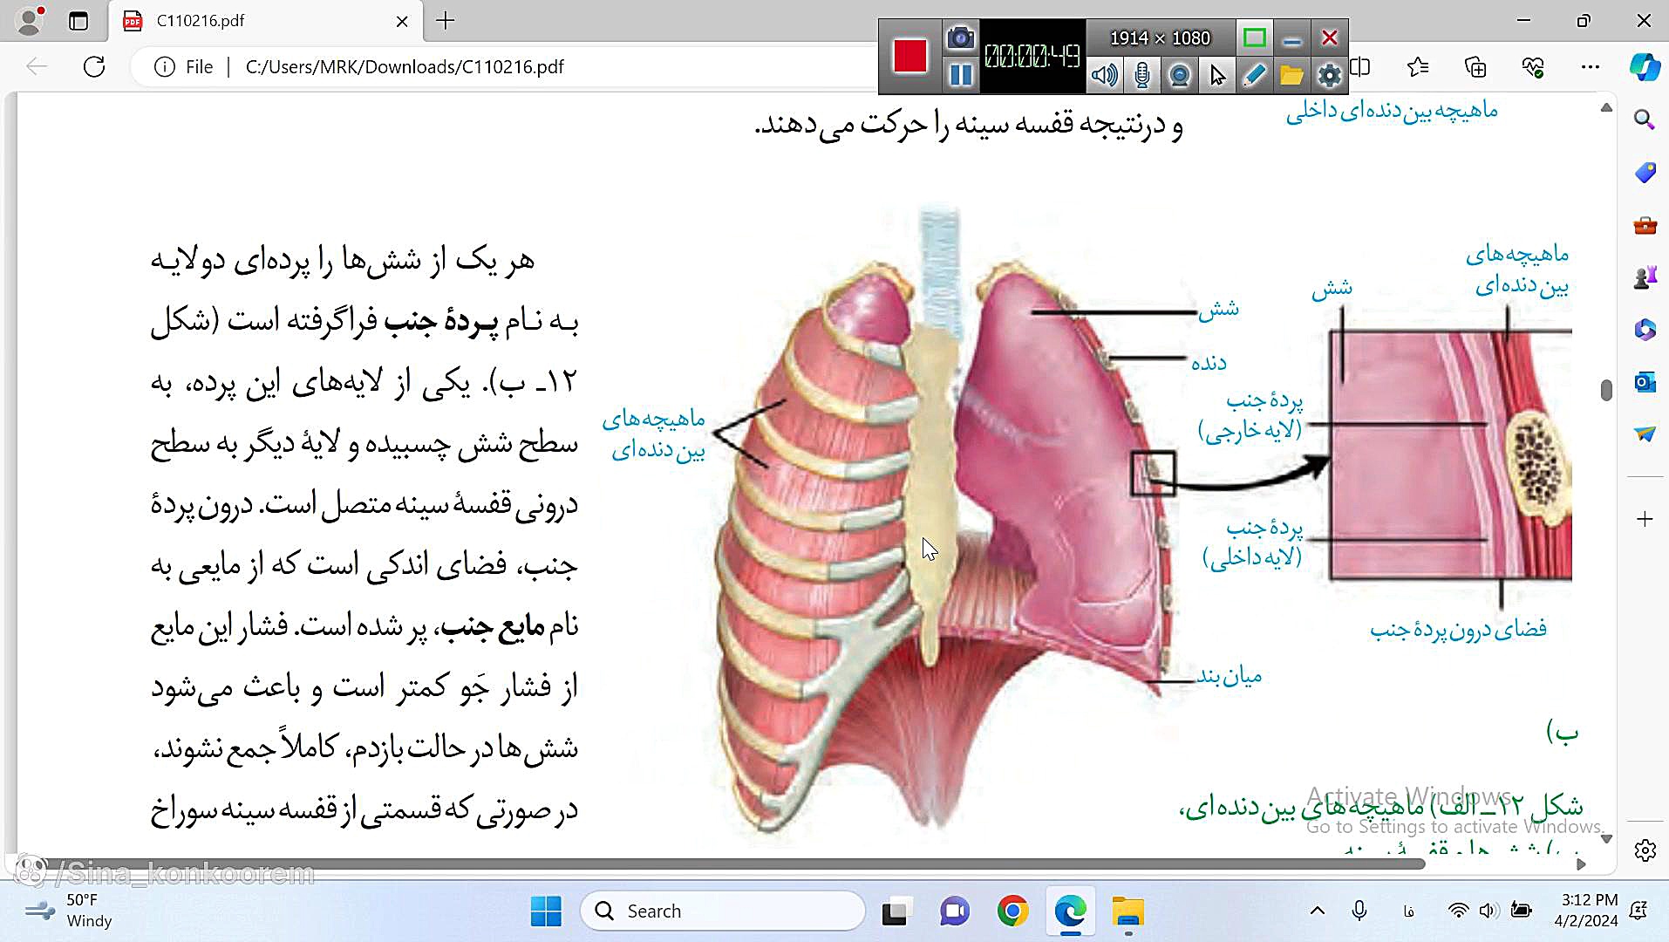Open the recorder's settings gear

click(x=1329, y=75)
